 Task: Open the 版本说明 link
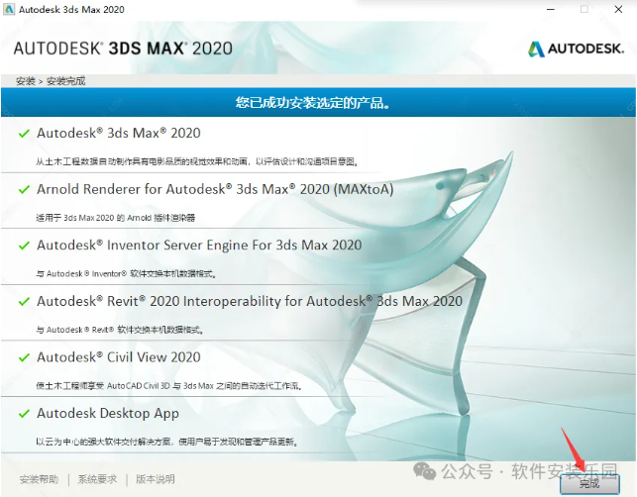pyautogui.click(x=156, y=479)
